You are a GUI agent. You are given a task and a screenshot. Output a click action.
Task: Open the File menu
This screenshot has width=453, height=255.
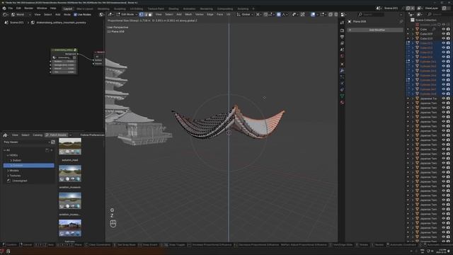(11, 8)
